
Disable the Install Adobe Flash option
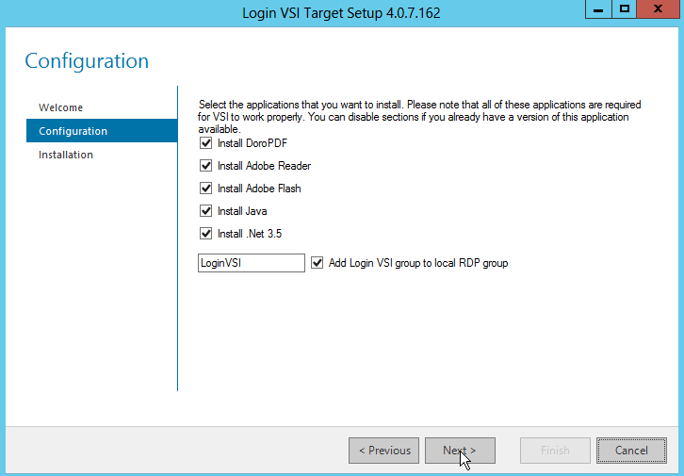(206, 189)
